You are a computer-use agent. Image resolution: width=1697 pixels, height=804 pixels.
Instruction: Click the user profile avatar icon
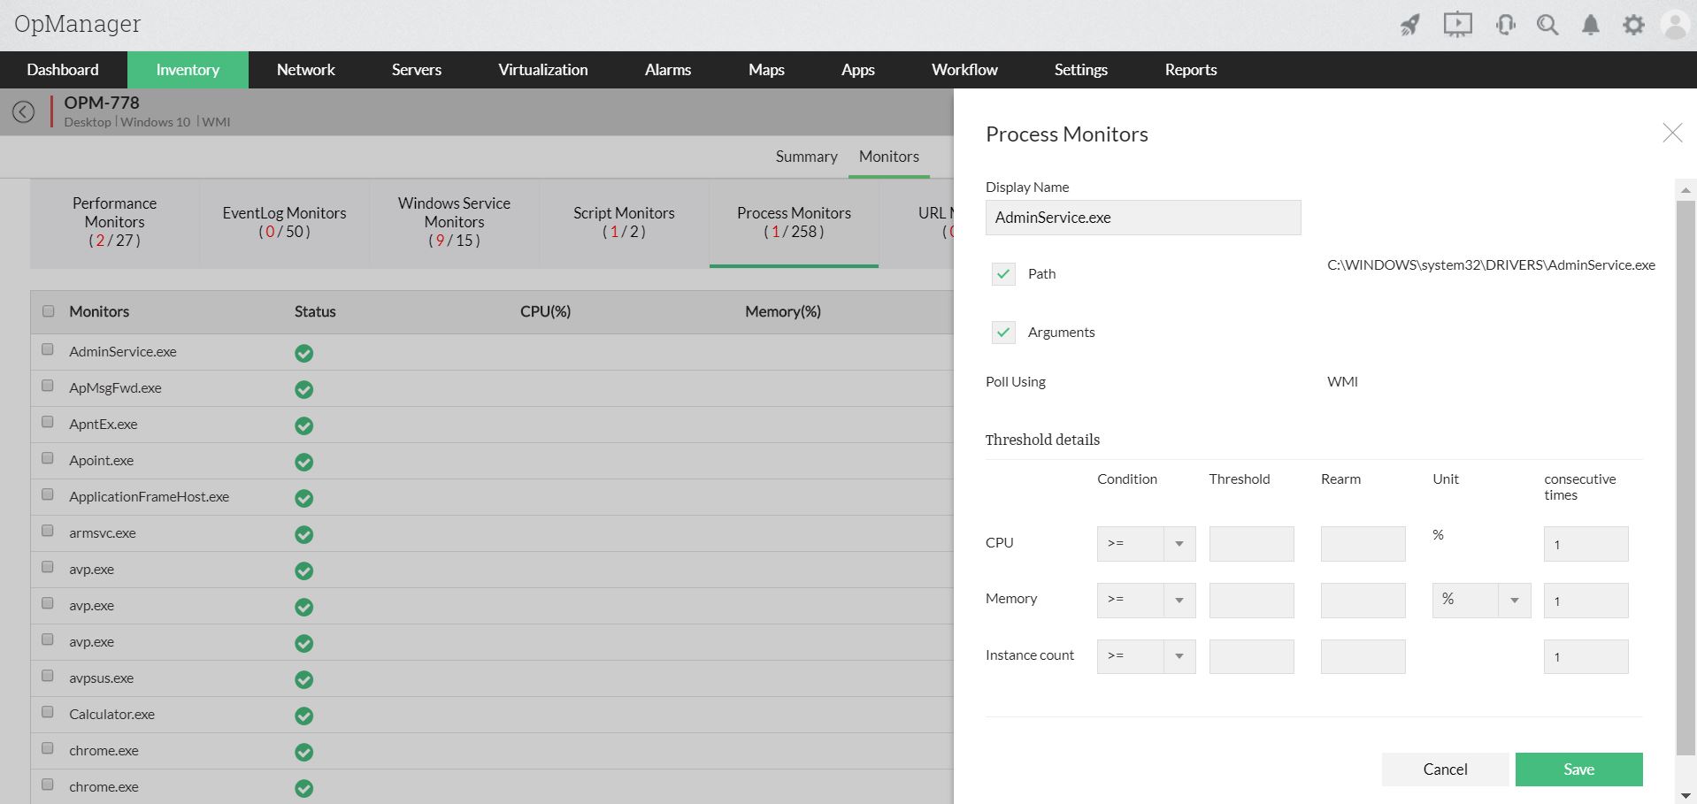tap(1675, 25)
